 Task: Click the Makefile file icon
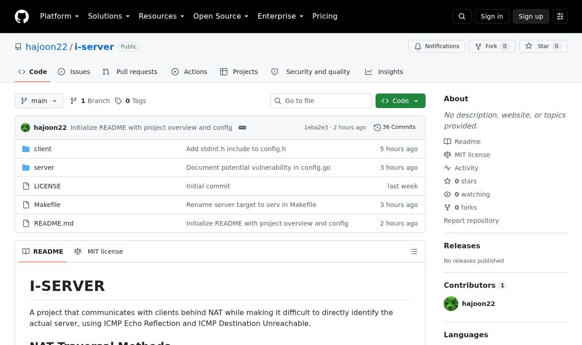[x=26, y=205]
